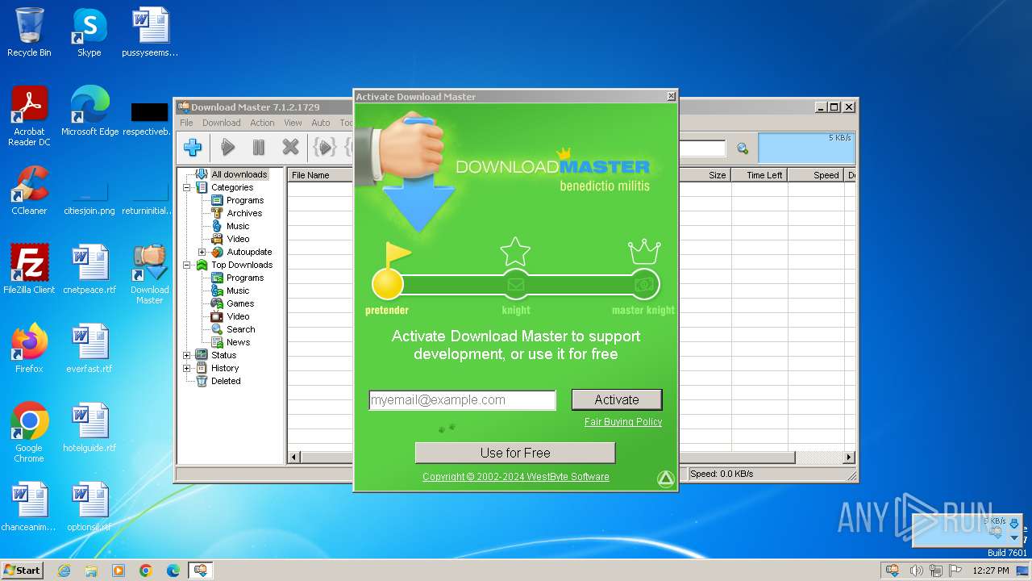
Task: Select Music under Categories
Action: [x=238, y=226]
